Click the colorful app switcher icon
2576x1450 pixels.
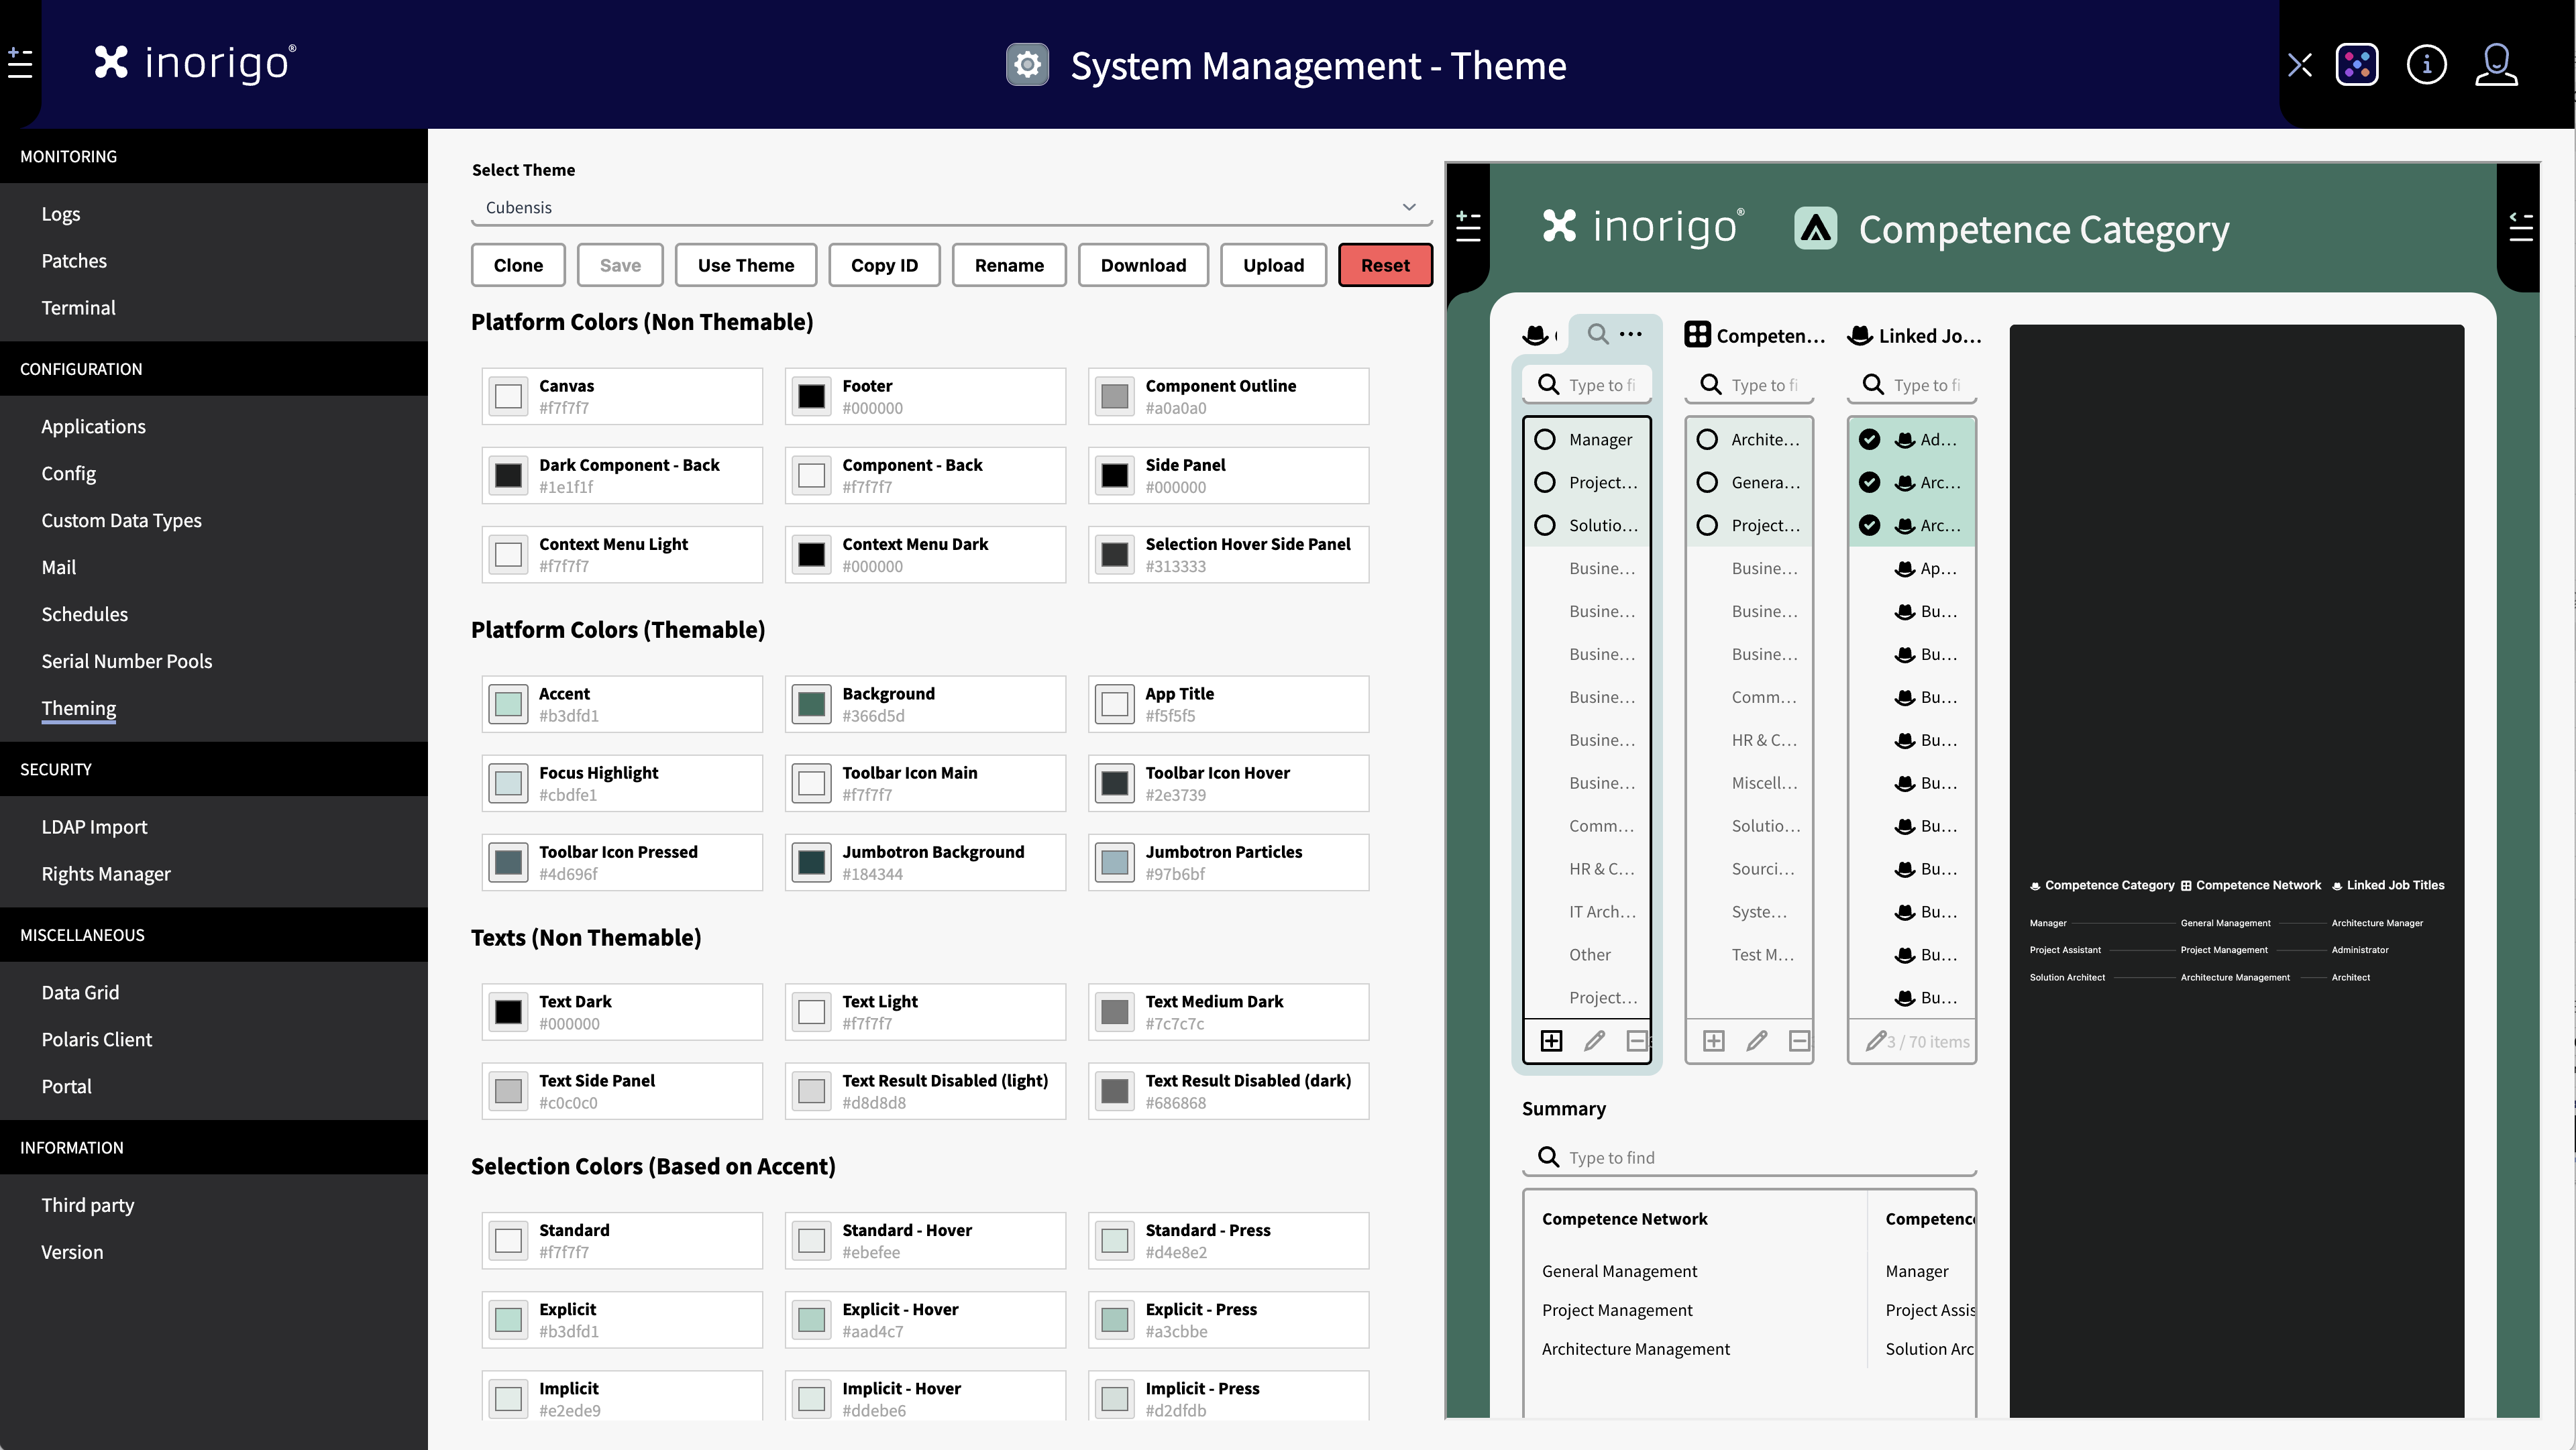[x=2356, y=65]
